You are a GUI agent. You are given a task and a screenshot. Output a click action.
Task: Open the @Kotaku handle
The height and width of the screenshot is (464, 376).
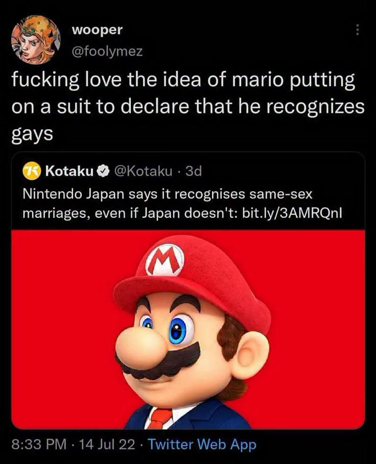click(x=143, y=171)
